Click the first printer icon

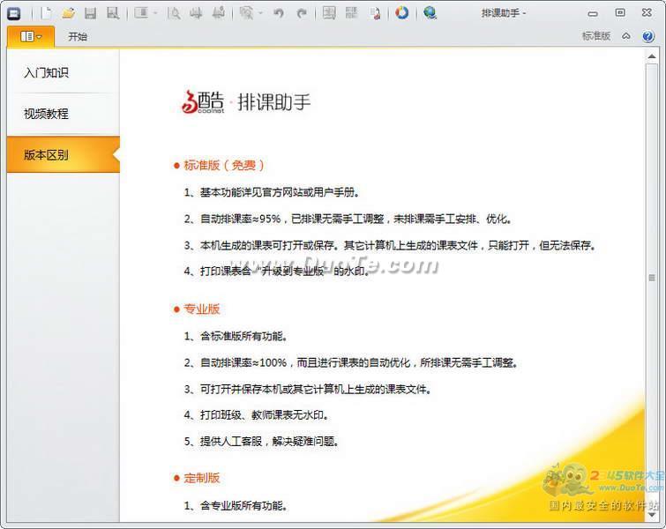coord(196,13)
